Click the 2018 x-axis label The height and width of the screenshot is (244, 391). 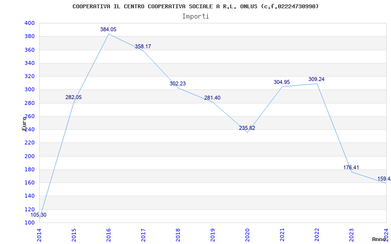click(x=178, y=235)
